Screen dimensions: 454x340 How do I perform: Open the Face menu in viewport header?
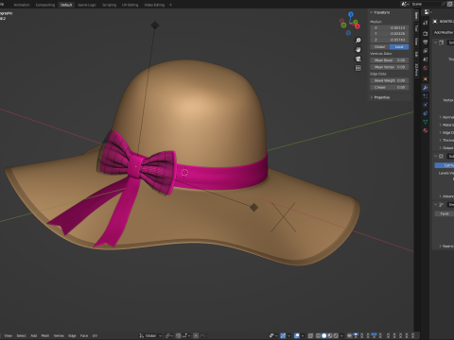[84, 335]
